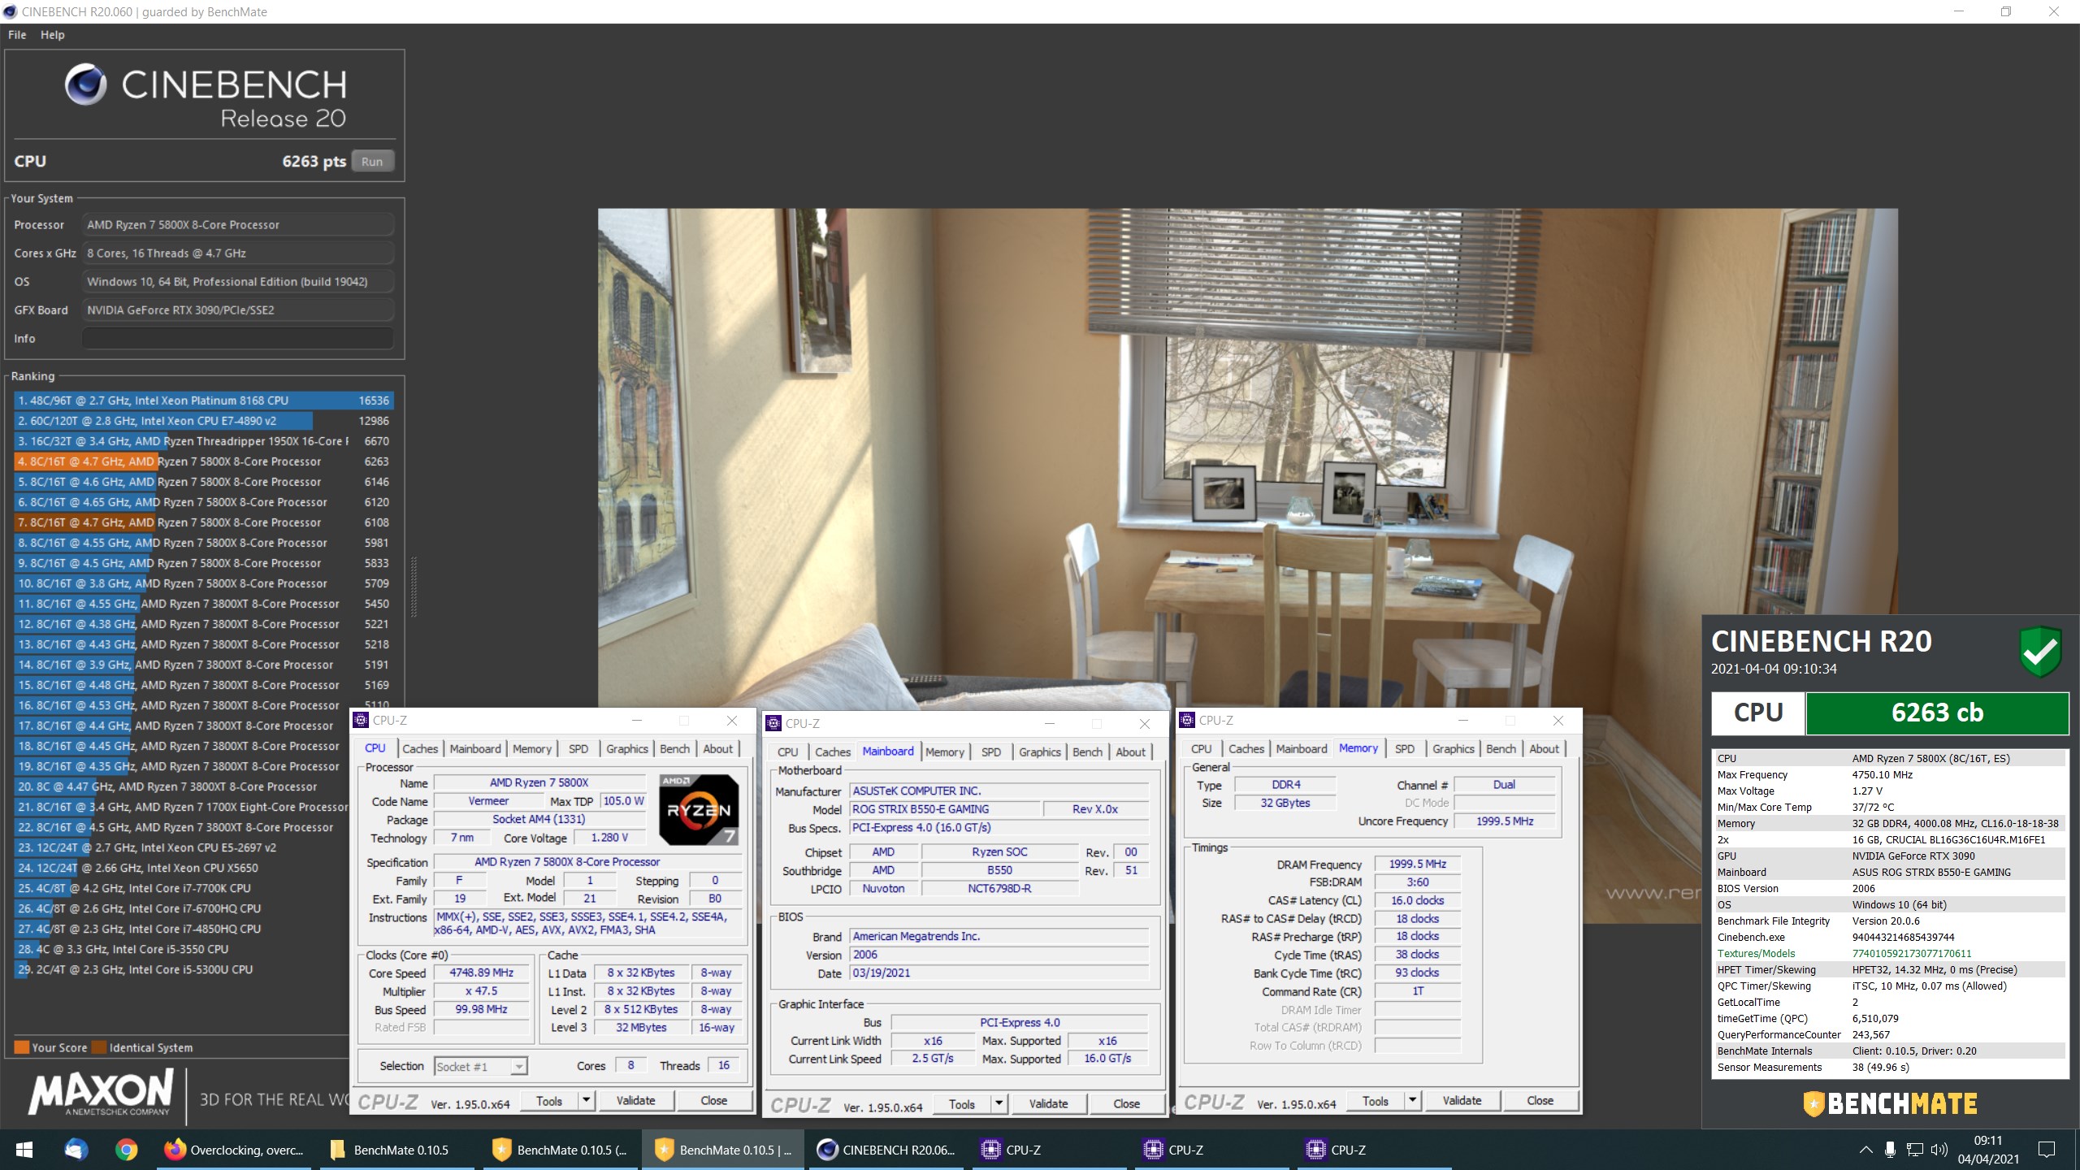Open the notification center icon
Viewport: 2080px width, 1170px height.
(x=2047, y=1150)
